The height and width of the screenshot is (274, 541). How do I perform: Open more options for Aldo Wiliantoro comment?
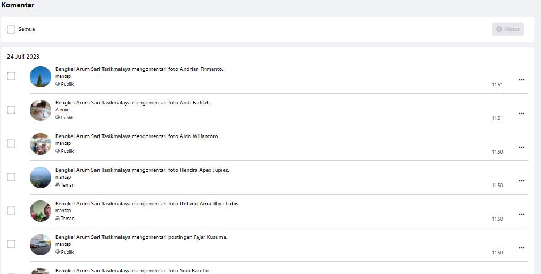(x=521, y=147)
